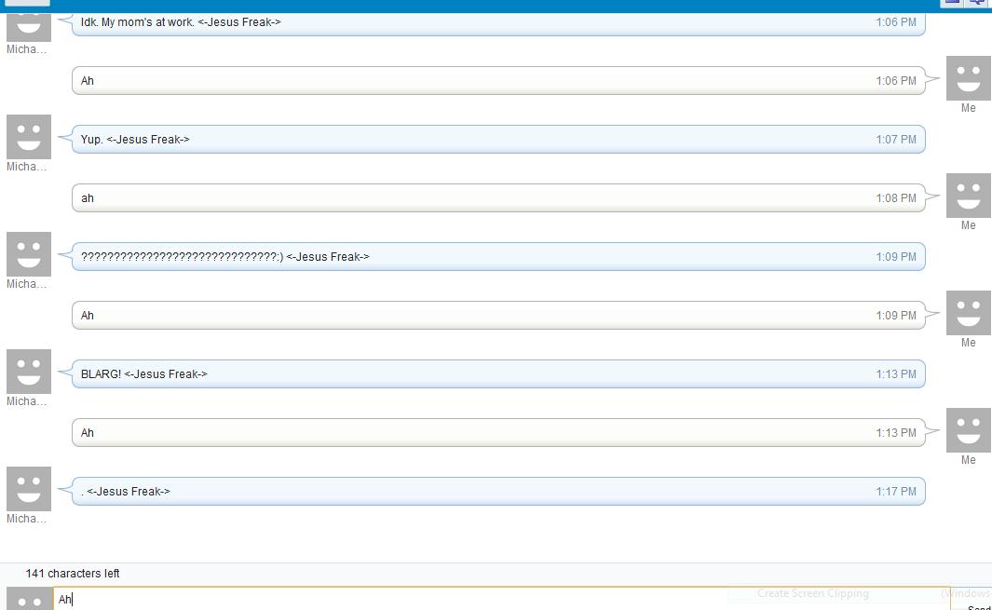Click the 1:13 PM timestamp on the 'Ah' reply
This screenshot has height=610, width=992.
point(896,433)
